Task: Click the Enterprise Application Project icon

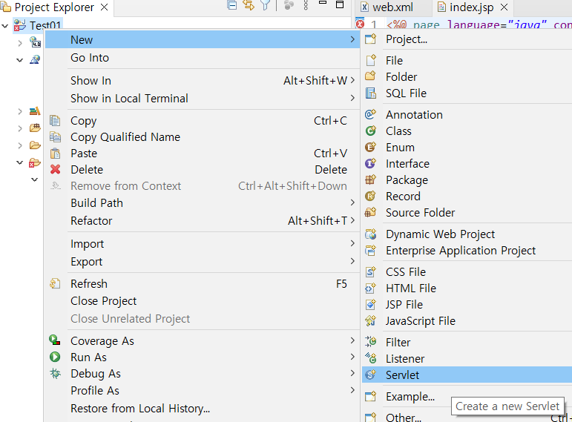Action: pos(371,250)
